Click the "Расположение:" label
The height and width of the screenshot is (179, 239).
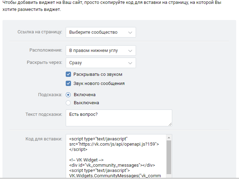pos(46,50)
